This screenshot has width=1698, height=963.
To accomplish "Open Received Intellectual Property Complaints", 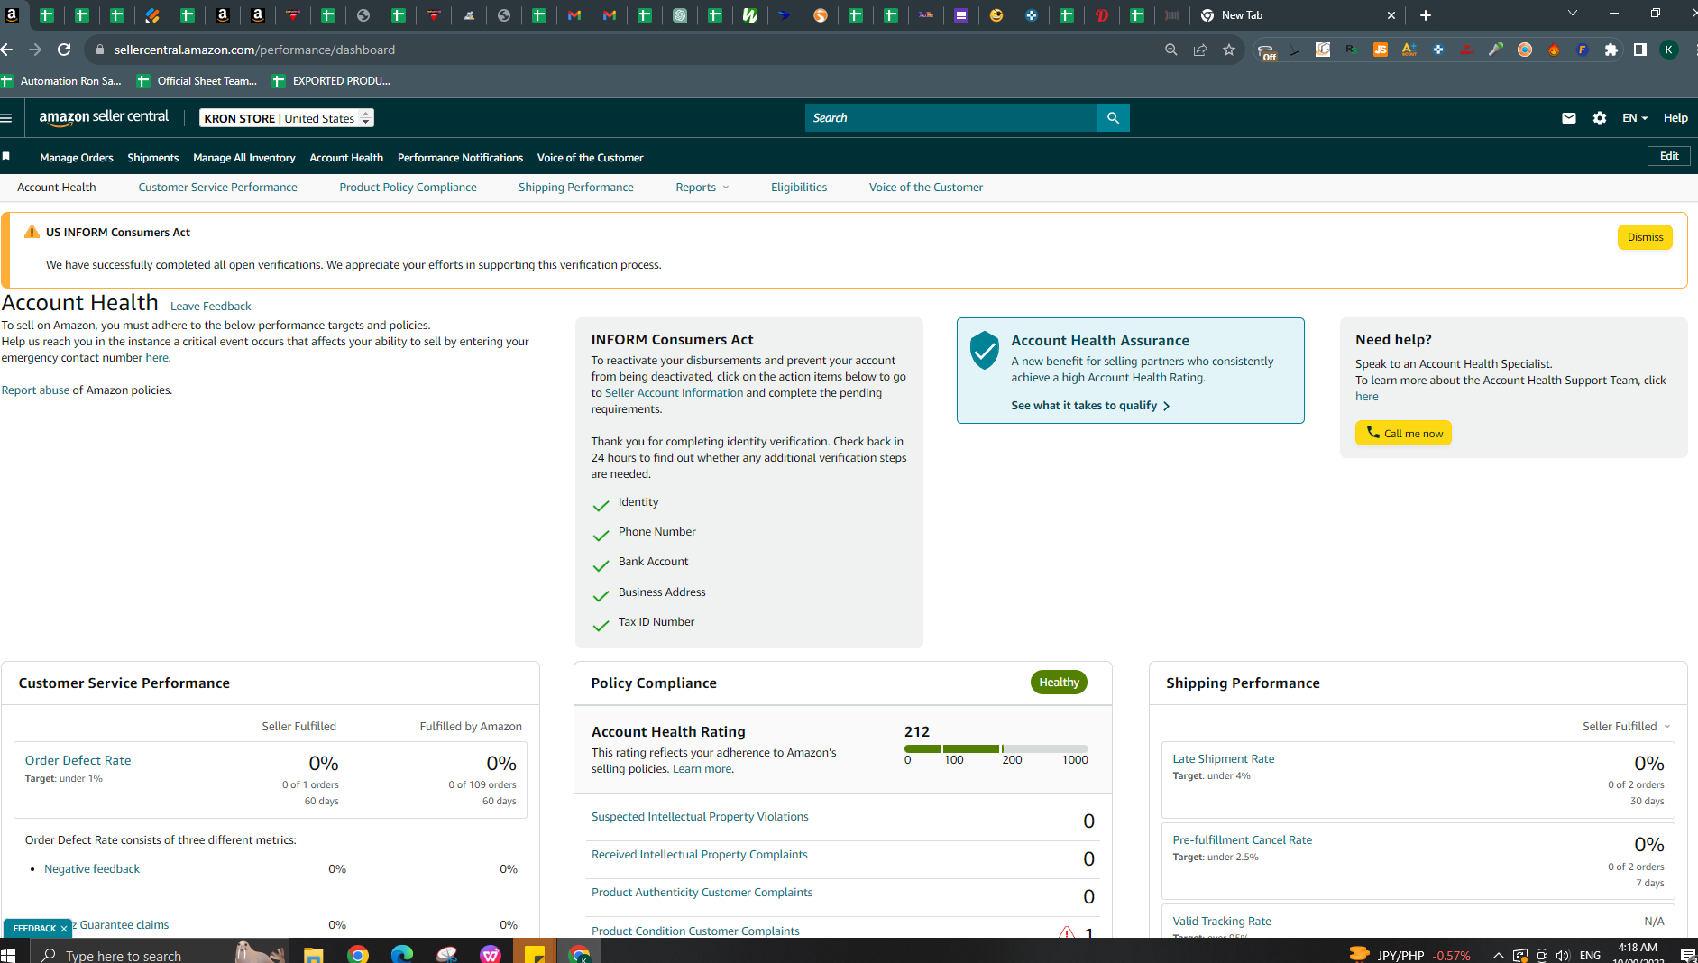I will point(700,855).
